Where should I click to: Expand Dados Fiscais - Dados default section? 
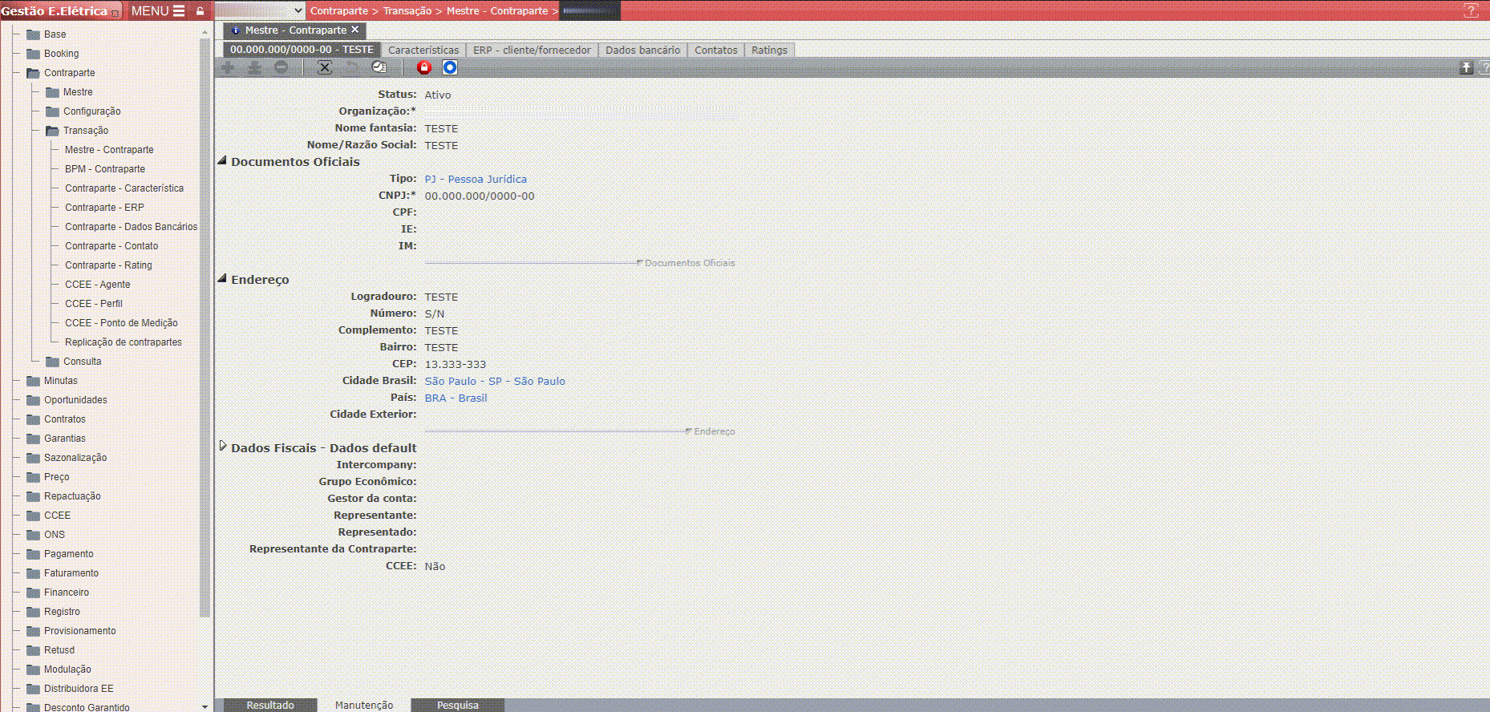pos(223,447)
